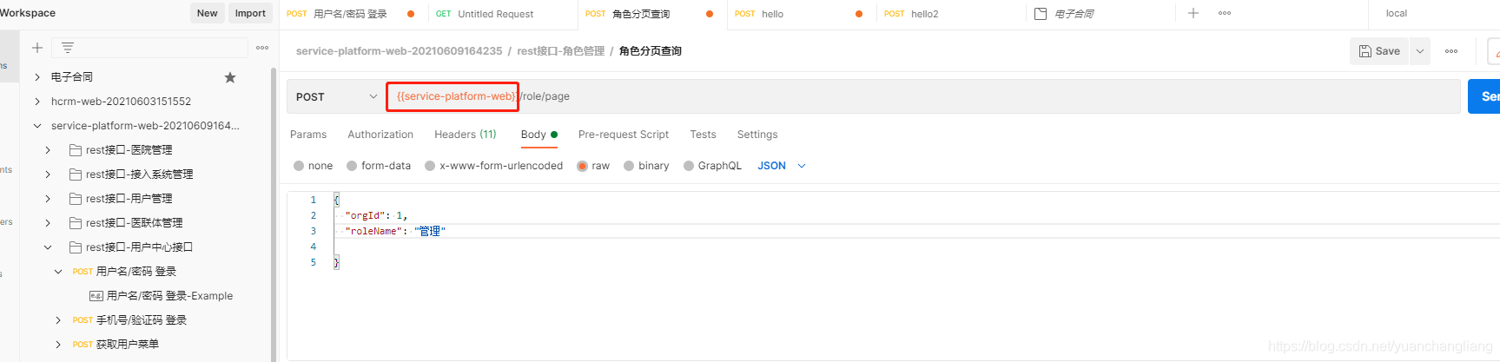This screenshot has height=362, width=1500.
Task: Expand the 获取用户菜单 request
Action: point(58,345)
